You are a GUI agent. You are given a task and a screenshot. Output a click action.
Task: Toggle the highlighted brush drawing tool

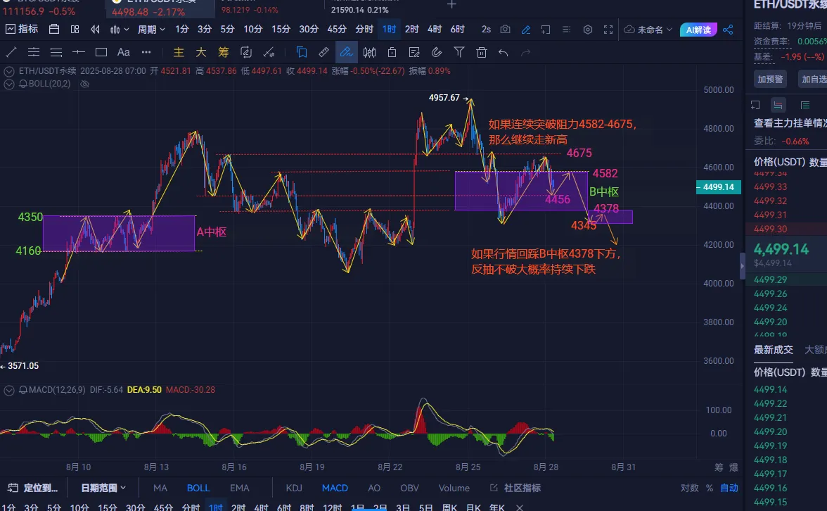[x=347, y=52]
